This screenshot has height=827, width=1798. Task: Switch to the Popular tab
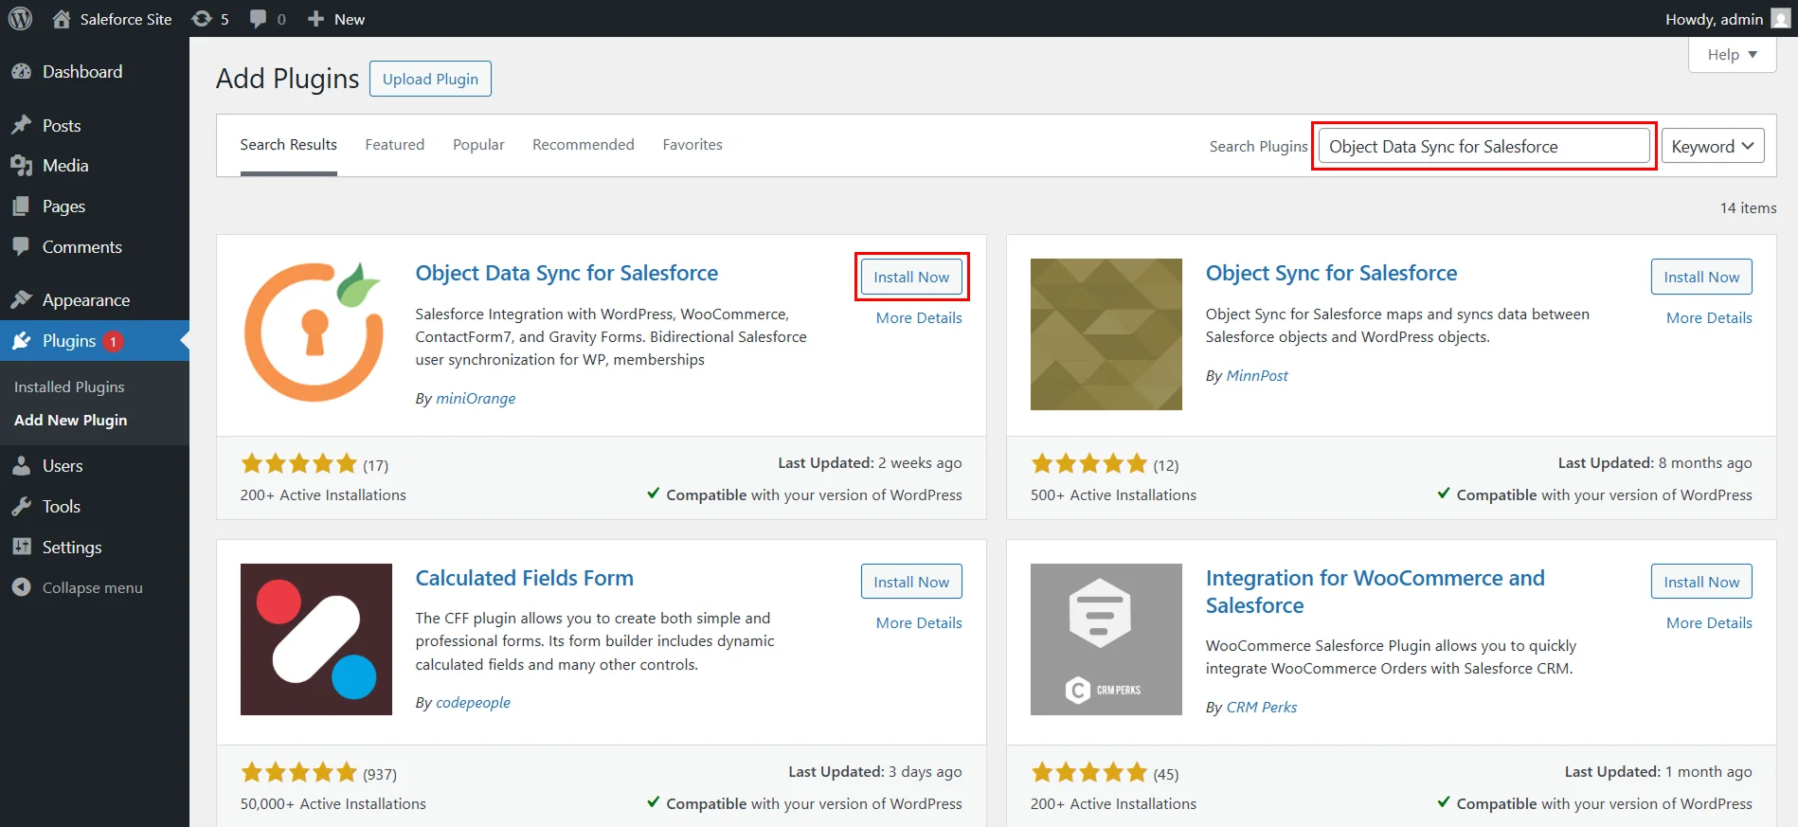(x=478, y=145)
